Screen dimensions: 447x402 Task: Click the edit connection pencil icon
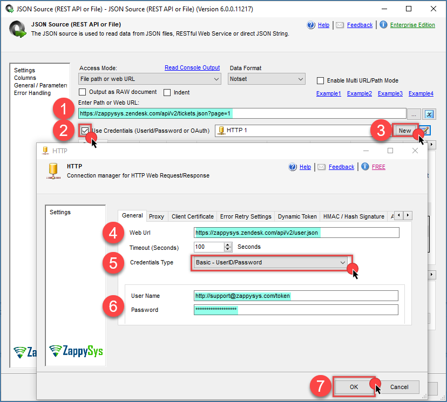[x=426, y=131]
